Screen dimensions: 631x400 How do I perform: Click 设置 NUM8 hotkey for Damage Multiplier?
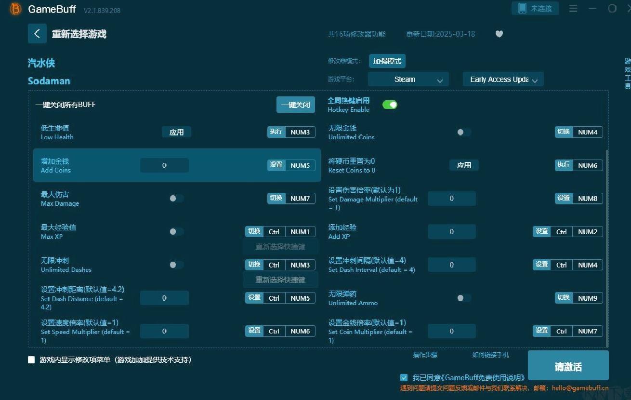[578, 198]
